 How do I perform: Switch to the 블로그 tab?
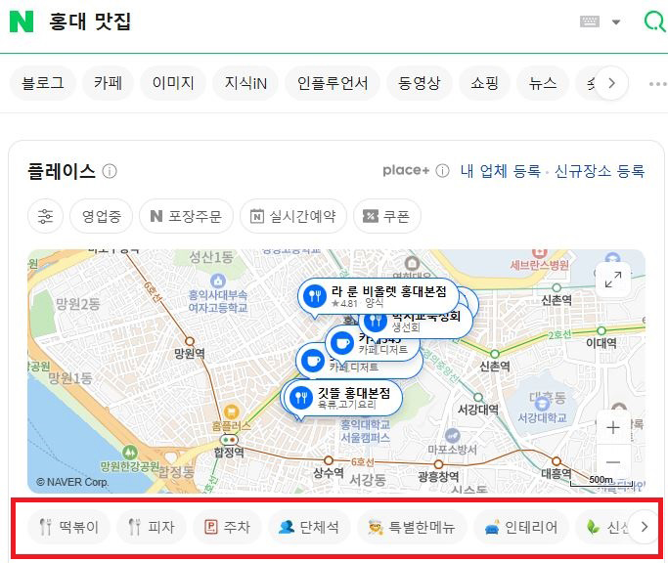(x=43, y=83)
